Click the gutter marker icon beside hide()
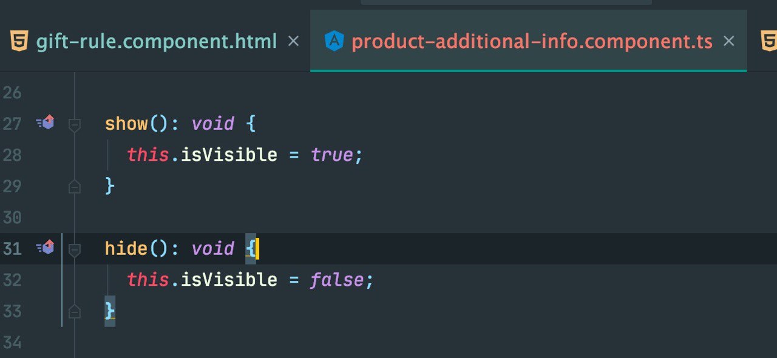The image size is (777, 358). click(x=46, y=248)
